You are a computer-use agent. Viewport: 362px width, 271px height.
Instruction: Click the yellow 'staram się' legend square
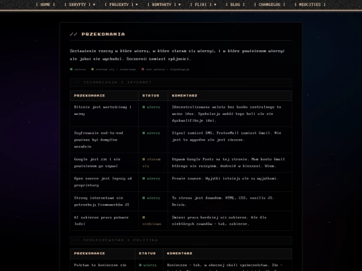click(93, 69)
